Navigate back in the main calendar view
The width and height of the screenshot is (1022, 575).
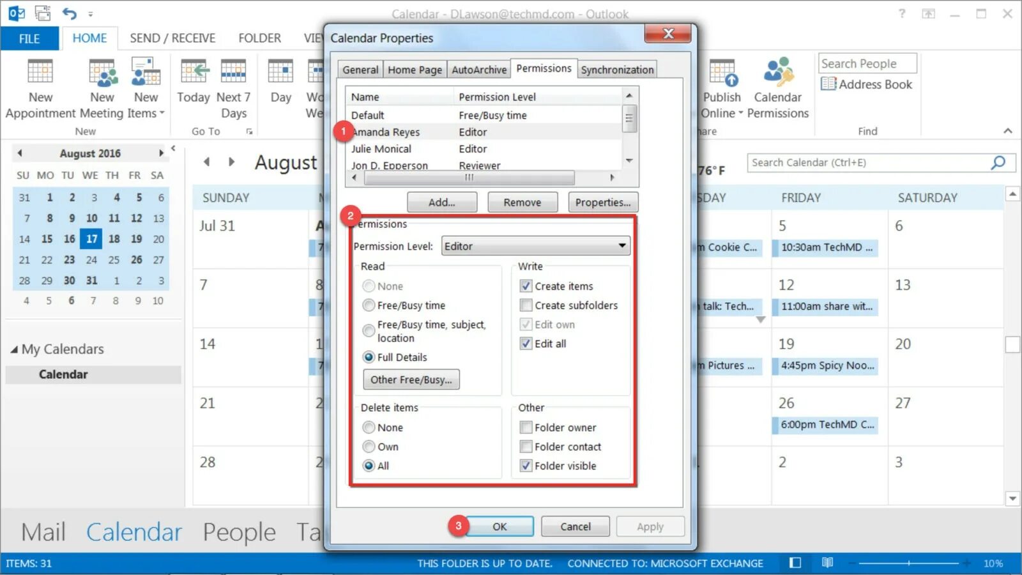(x=206, y=162)
